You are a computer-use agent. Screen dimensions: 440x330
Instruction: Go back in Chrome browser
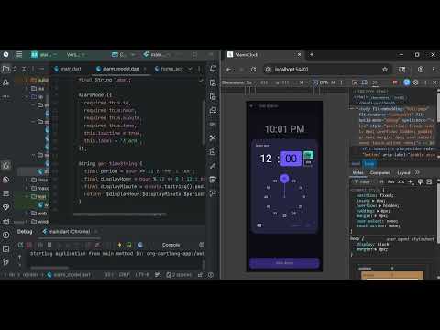[x=228, y=70]
